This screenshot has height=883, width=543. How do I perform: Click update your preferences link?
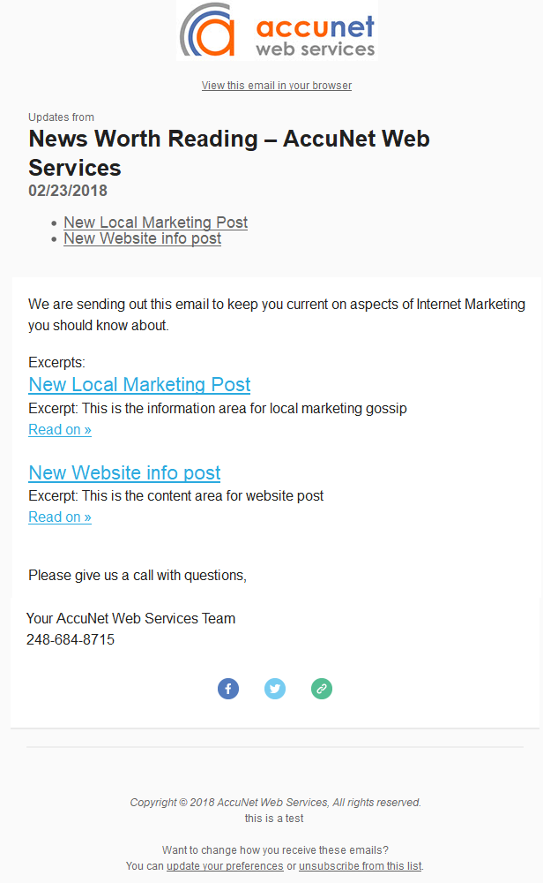[225, 866]
